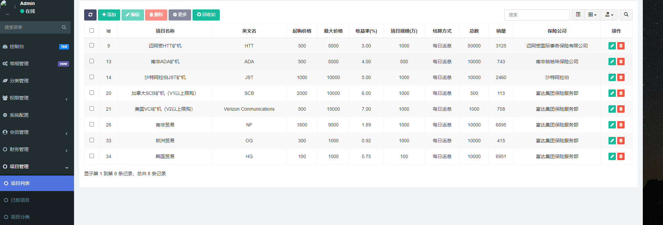Open the export data dropdown
This screenshot has width=663, height=225.
coord(609,15)
